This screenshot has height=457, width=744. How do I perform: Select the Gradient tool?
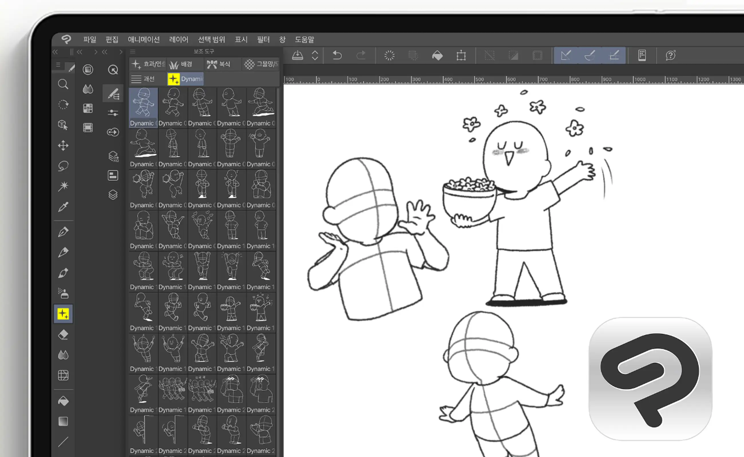(63, 421)
